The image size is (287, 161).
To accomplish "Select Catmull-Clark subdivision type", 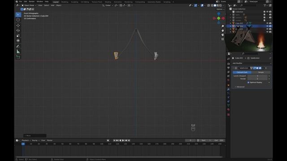I will (242, 72).
